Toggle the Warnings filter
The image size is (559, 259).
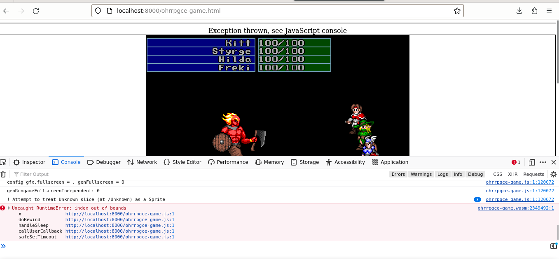click(421, 174)
